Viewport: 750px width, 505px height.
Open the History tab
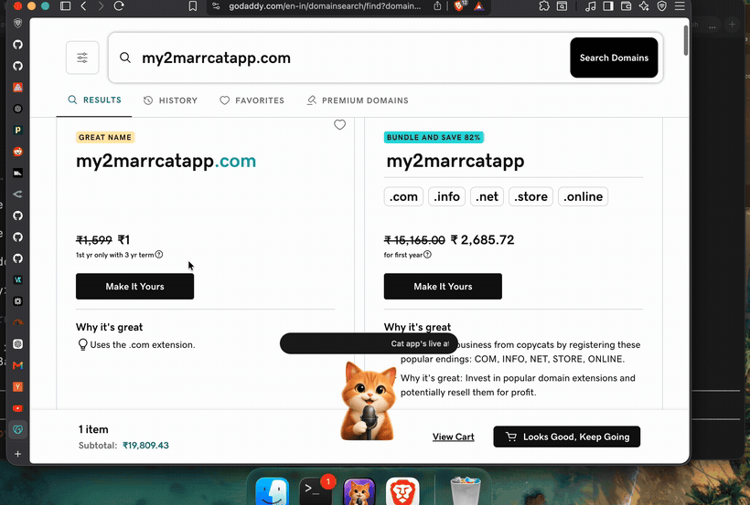tap(170, 100)
